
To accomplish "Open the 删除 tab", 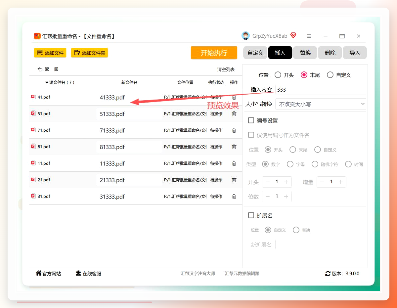I will (x=330, y=53).
